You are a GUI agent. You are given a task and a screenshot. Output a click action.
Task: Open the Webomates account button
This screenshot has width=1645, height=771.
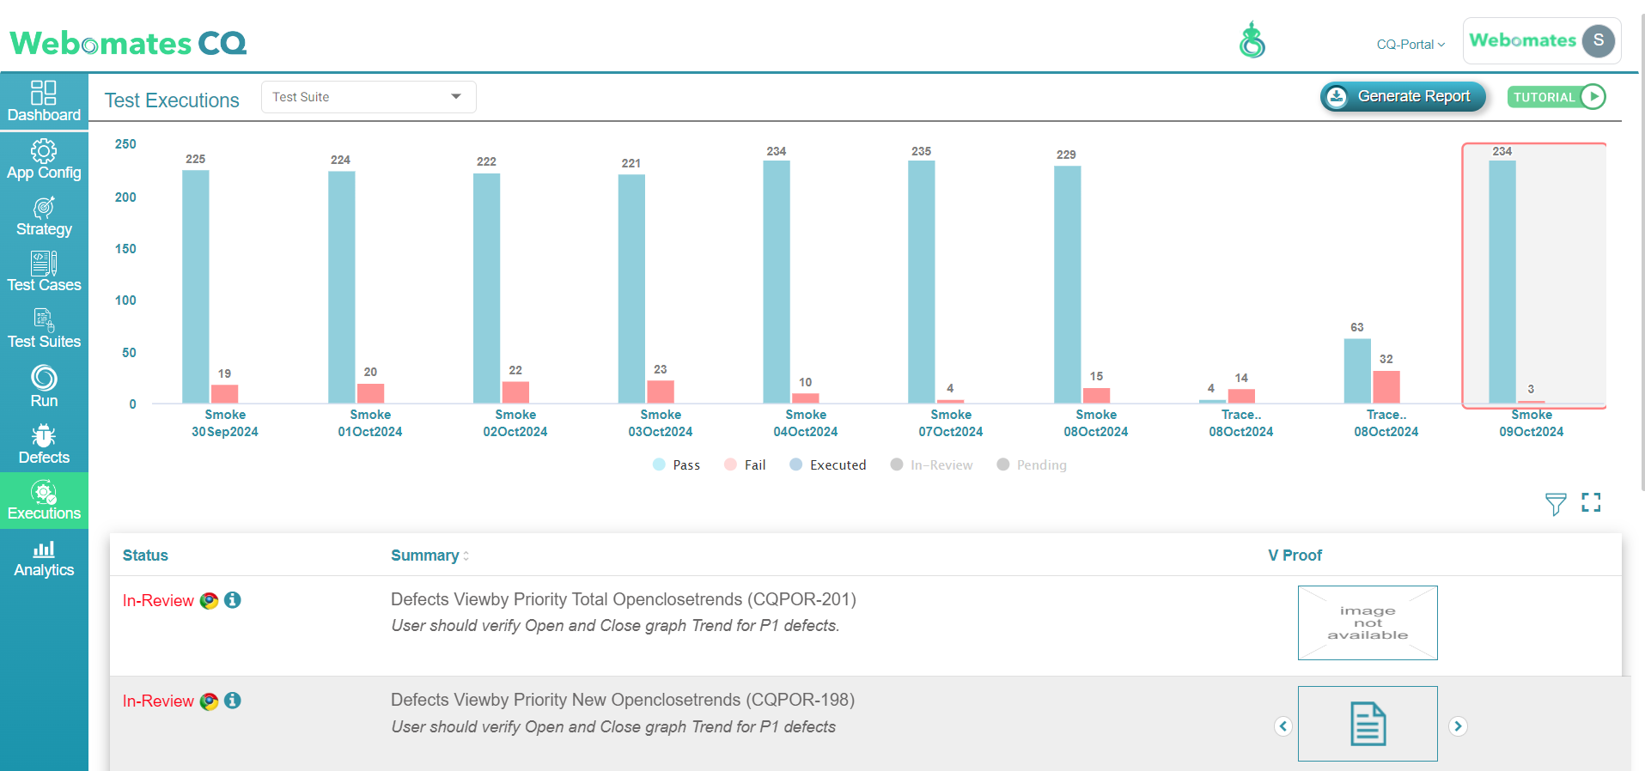[x=1542, y=40]
